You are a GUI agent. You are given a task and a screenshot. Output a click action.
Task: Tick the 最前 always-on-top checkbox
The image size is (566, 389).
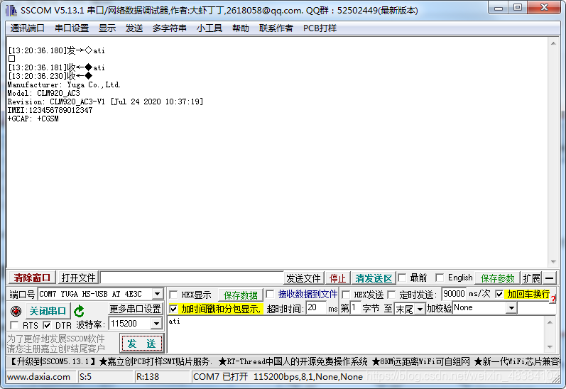[x=402, y=278]
